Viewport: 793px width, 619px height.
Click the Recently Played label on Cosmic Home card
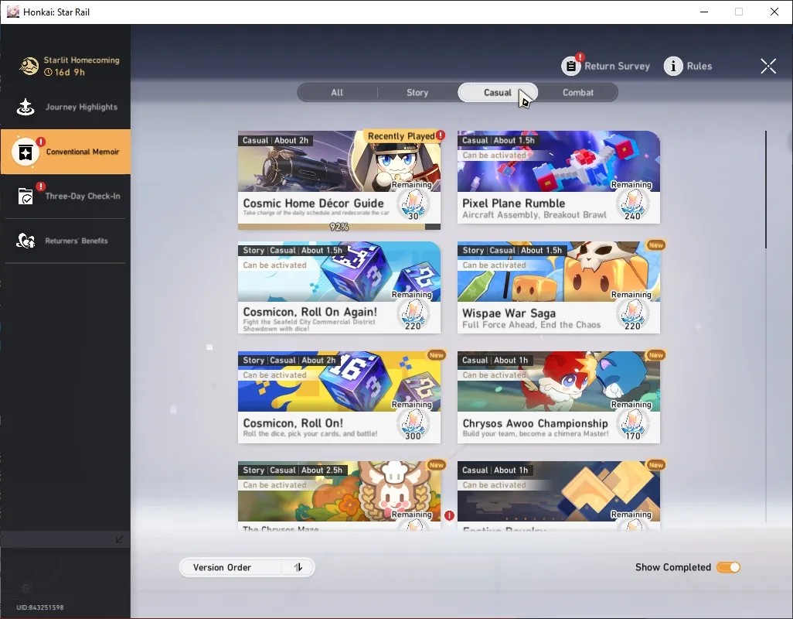pos(401,136)
